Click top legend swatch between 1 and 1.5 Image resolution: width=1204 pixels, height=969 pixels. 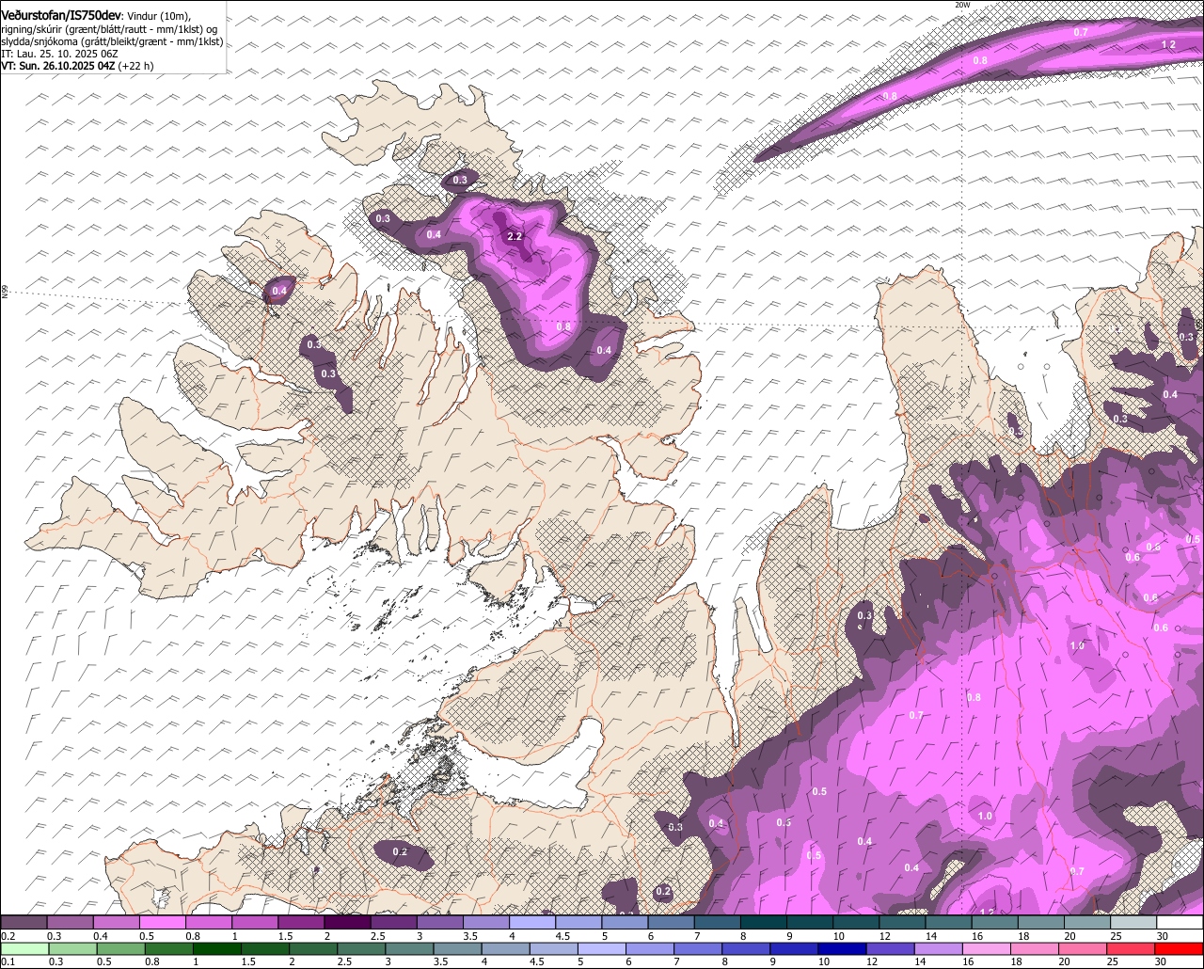pos(256,923)
